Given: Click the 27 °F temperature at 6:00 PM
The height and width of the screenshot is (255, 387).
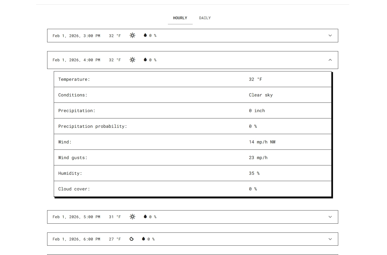Looking at the screenshot, I should coord(115,239).
